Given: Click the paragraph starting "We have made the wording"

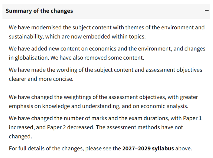Looking at the screenshot, I should coord(105,74).
